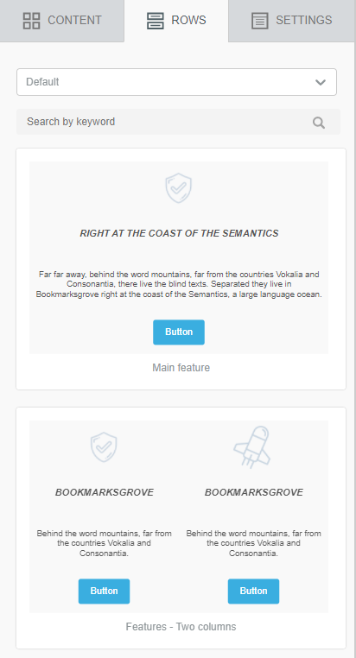Select the Features - Two columns row label
Screen dimensions: 356x658
click(x=181, y=627)
